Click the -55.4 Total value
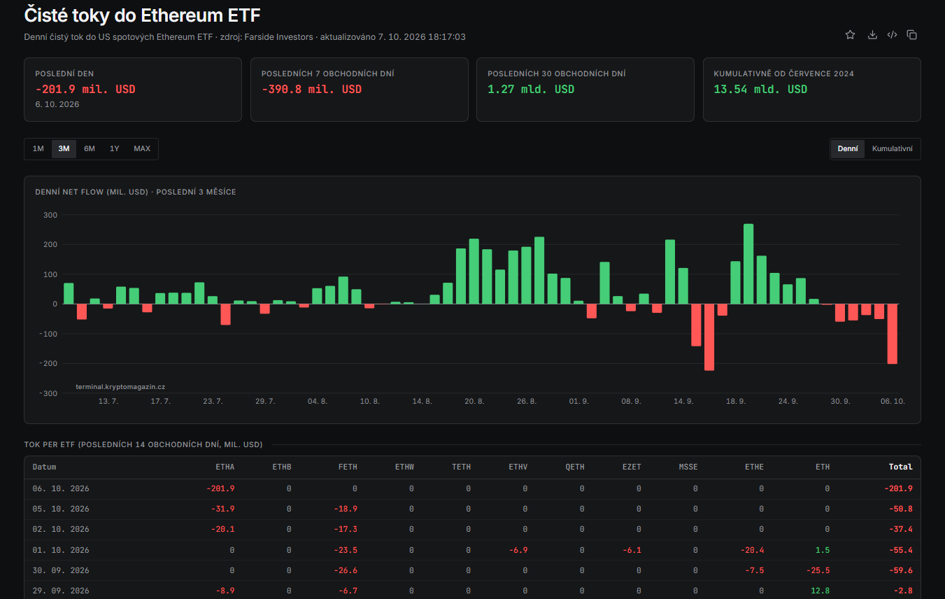The width and height of the screenshot is (945, 599). [x=900, y=550]
